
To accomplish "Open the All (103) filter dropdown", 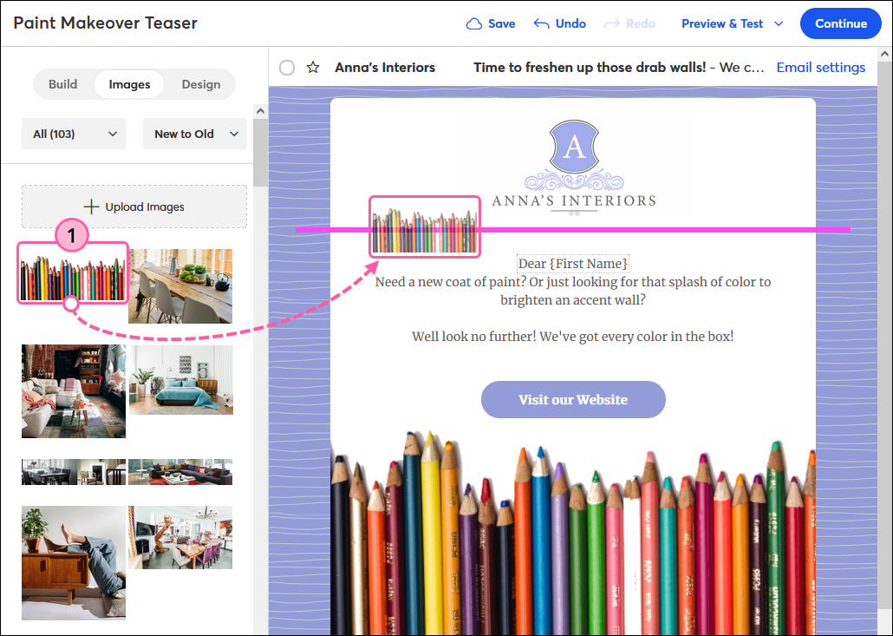I will tap(74, 134).
